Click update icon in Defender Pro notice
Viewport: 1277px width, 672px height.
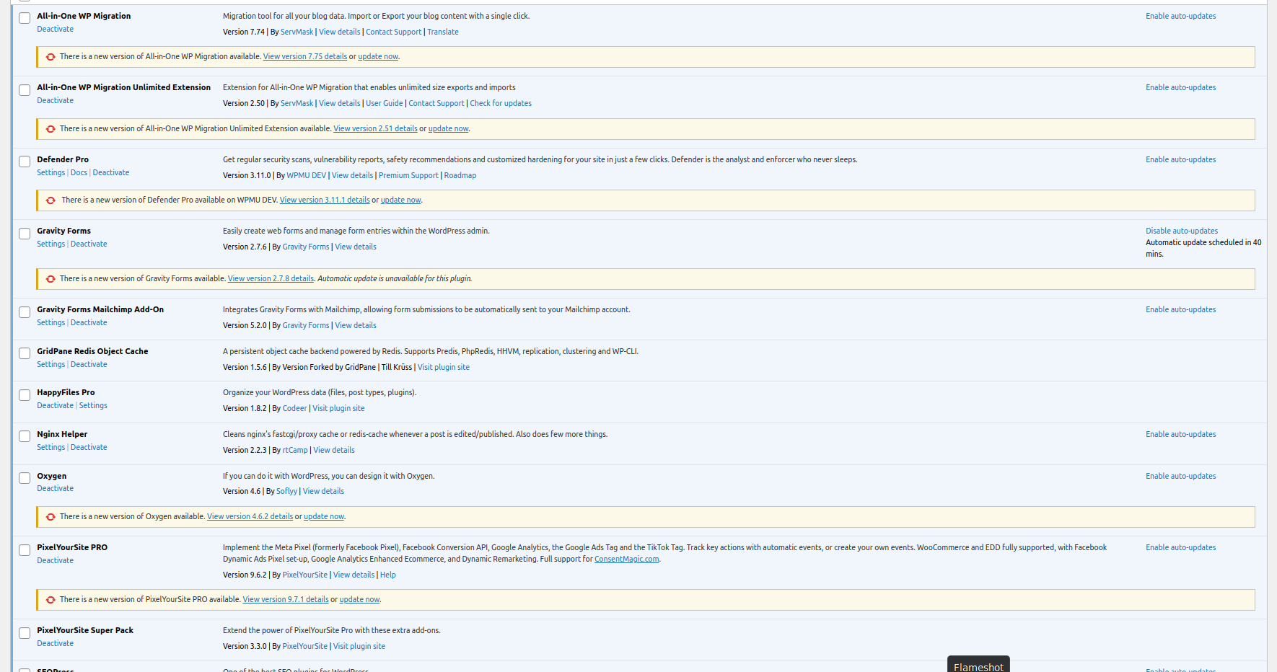pos(51,200)
